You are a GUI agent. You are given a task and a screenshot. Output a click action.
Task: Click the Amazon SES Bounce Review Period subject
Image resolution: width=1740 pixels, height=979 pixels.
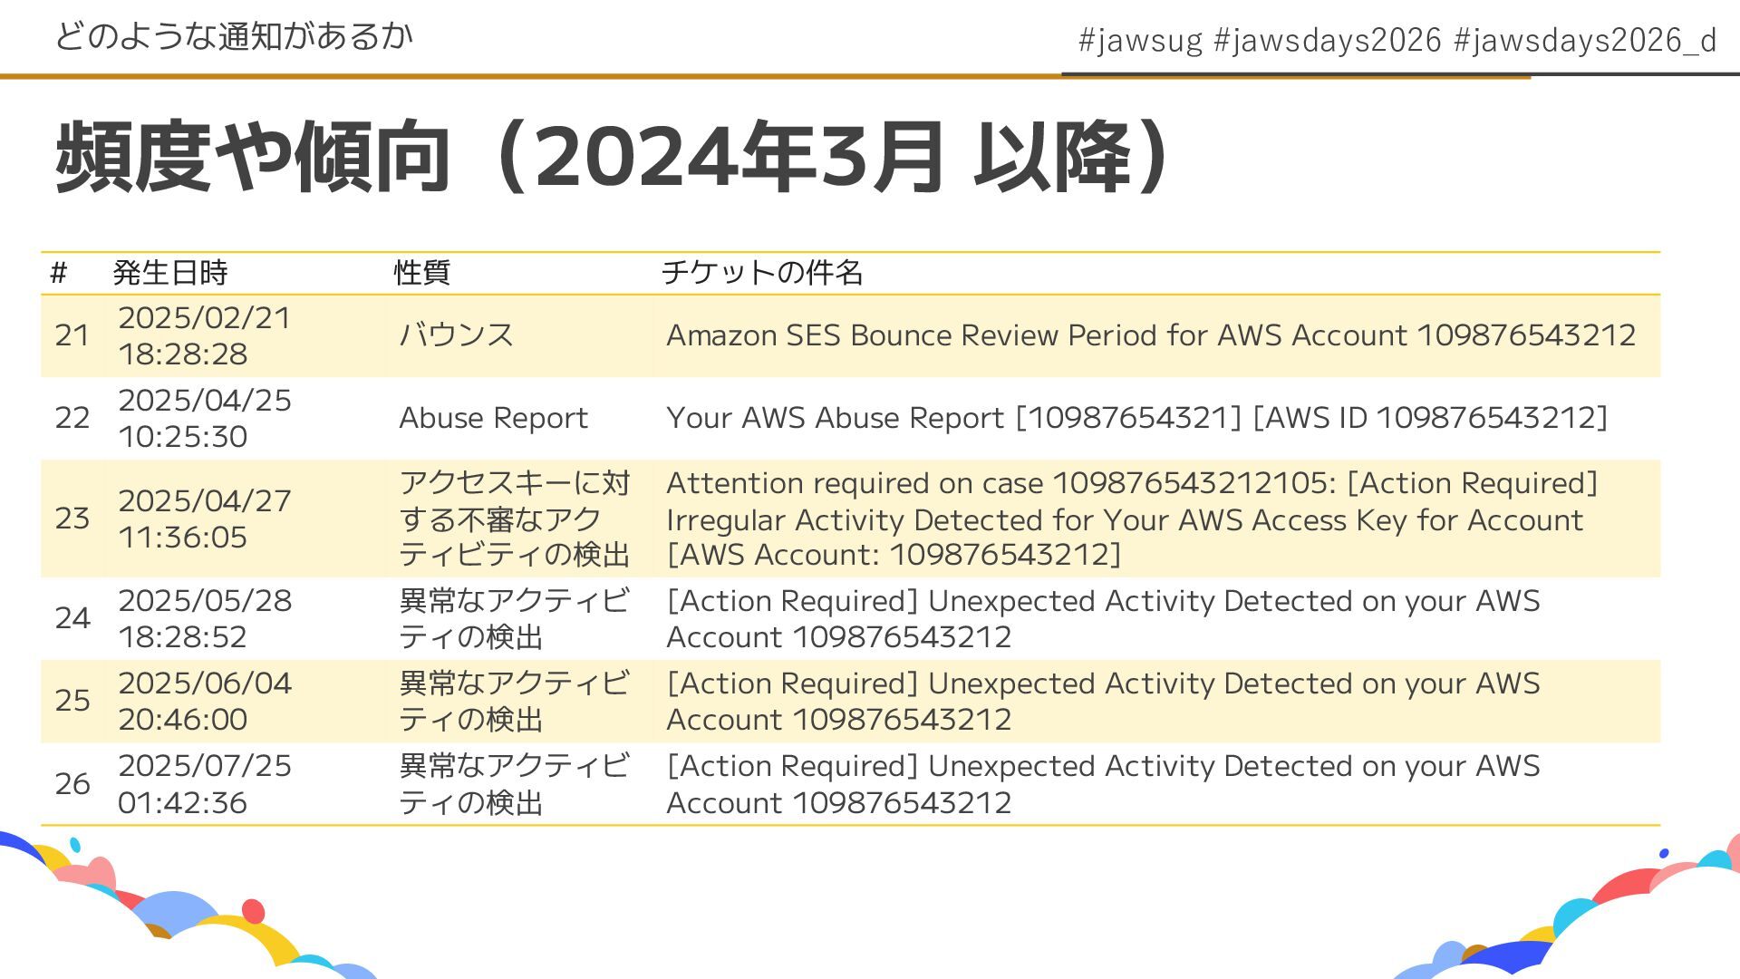click(x=1151, y=335)
